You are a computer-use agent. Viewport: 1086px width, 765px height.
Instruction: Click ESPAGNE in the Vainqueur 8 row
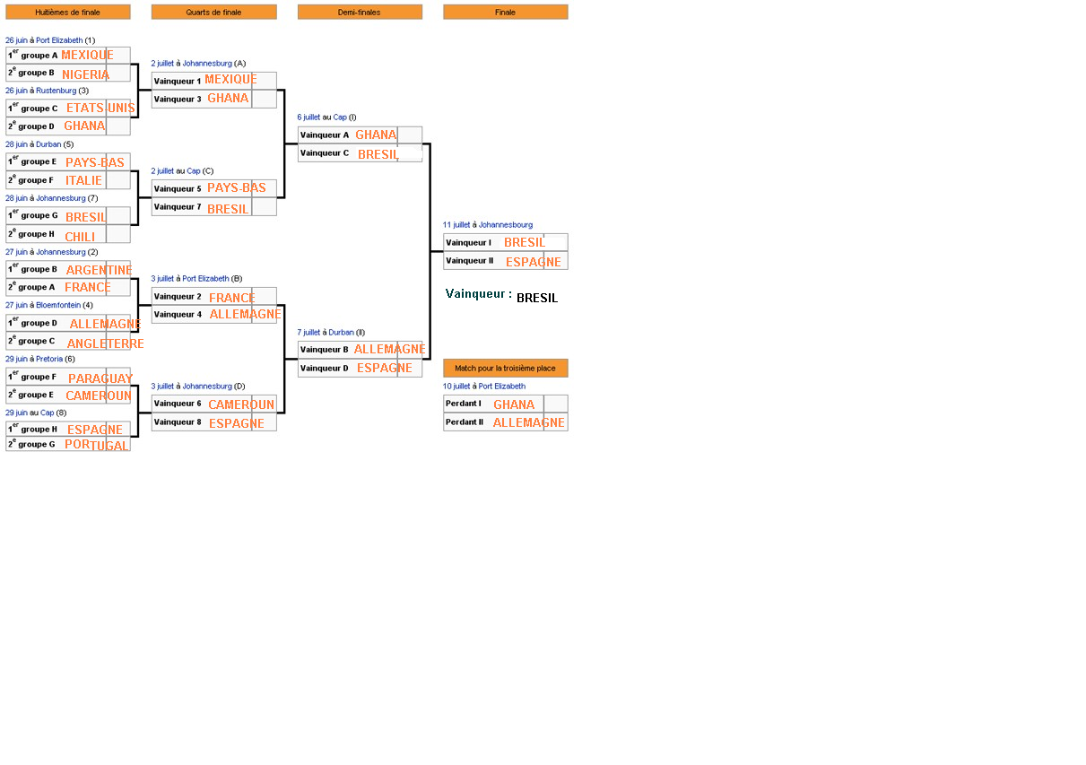(237, 423)
